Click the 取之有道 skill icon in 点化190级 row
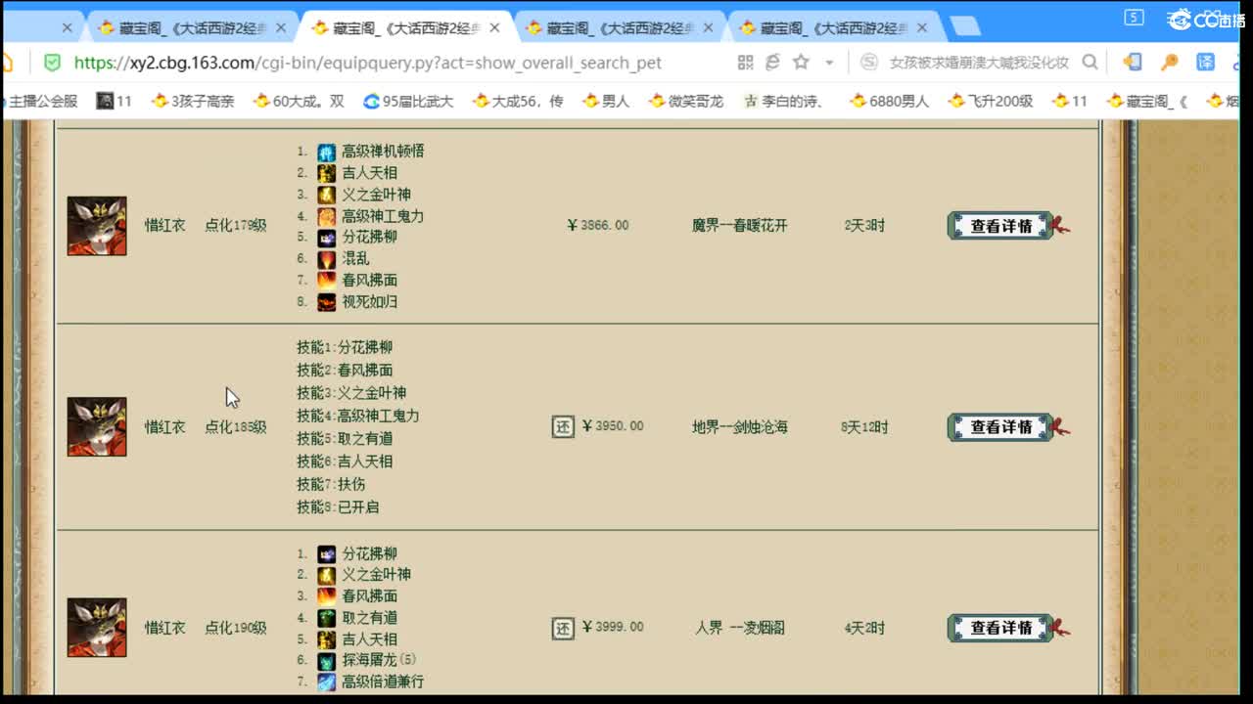 click(x=327, y=618)
